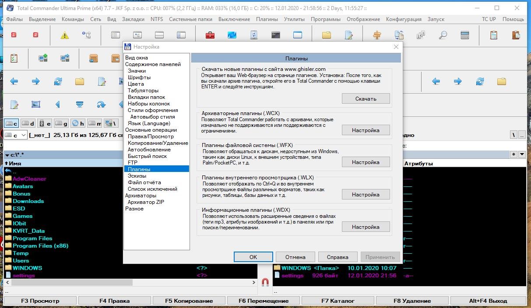Click the command prompt console icon
This screenshot has height=308, width=531.
click(x=276, y=35)
